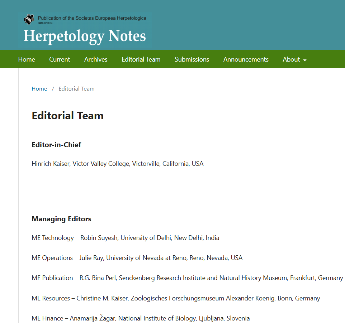The image size is (345, 323).
Task: Open the Home navigation item
Action: tap(26, 59)
